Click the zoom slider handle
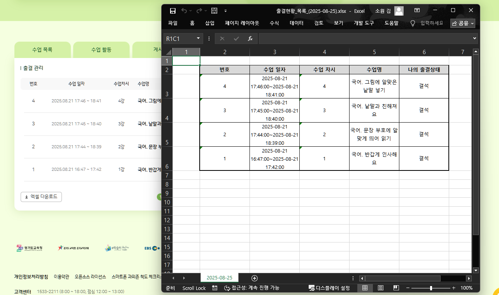The width and height of the screenshot is (499, 295). (431, 288)
